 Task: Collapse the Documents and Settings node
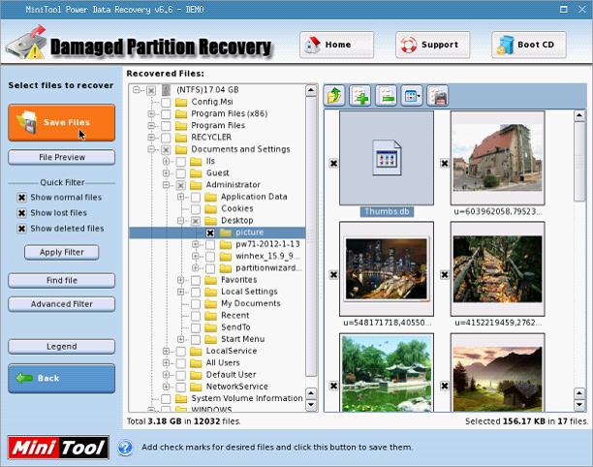(151, 149)
